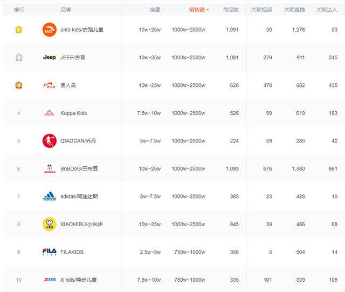Click FILAKIDS 销量 value 2.5w~5w
Screen dimensions: 345x292
[x=150, y=252]
